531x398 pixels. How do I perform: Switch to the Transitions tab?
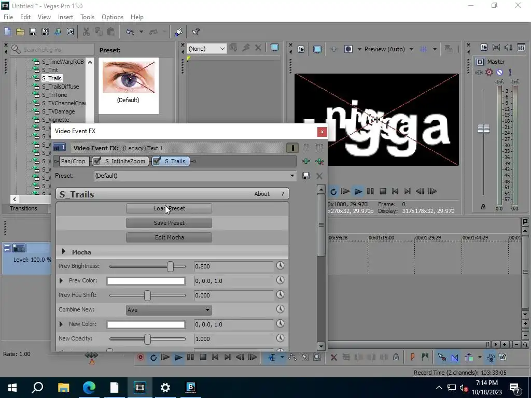click(23, 208)
